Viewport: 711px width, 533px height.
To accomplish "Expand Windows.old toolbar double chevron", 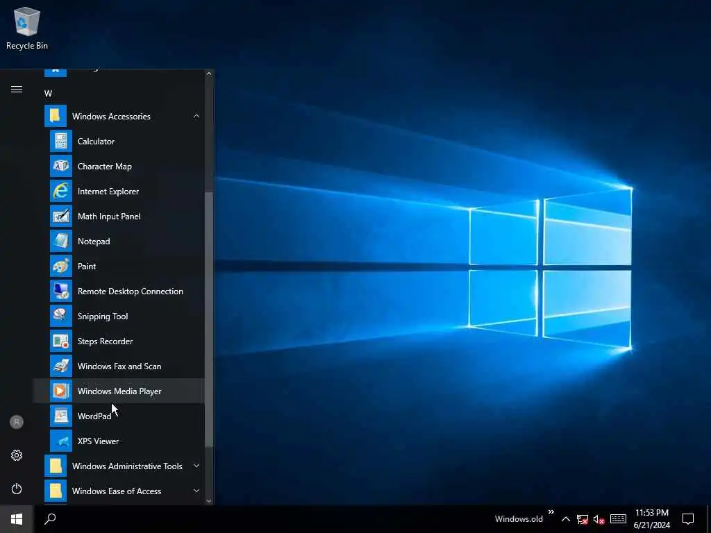I will [551, 512].
